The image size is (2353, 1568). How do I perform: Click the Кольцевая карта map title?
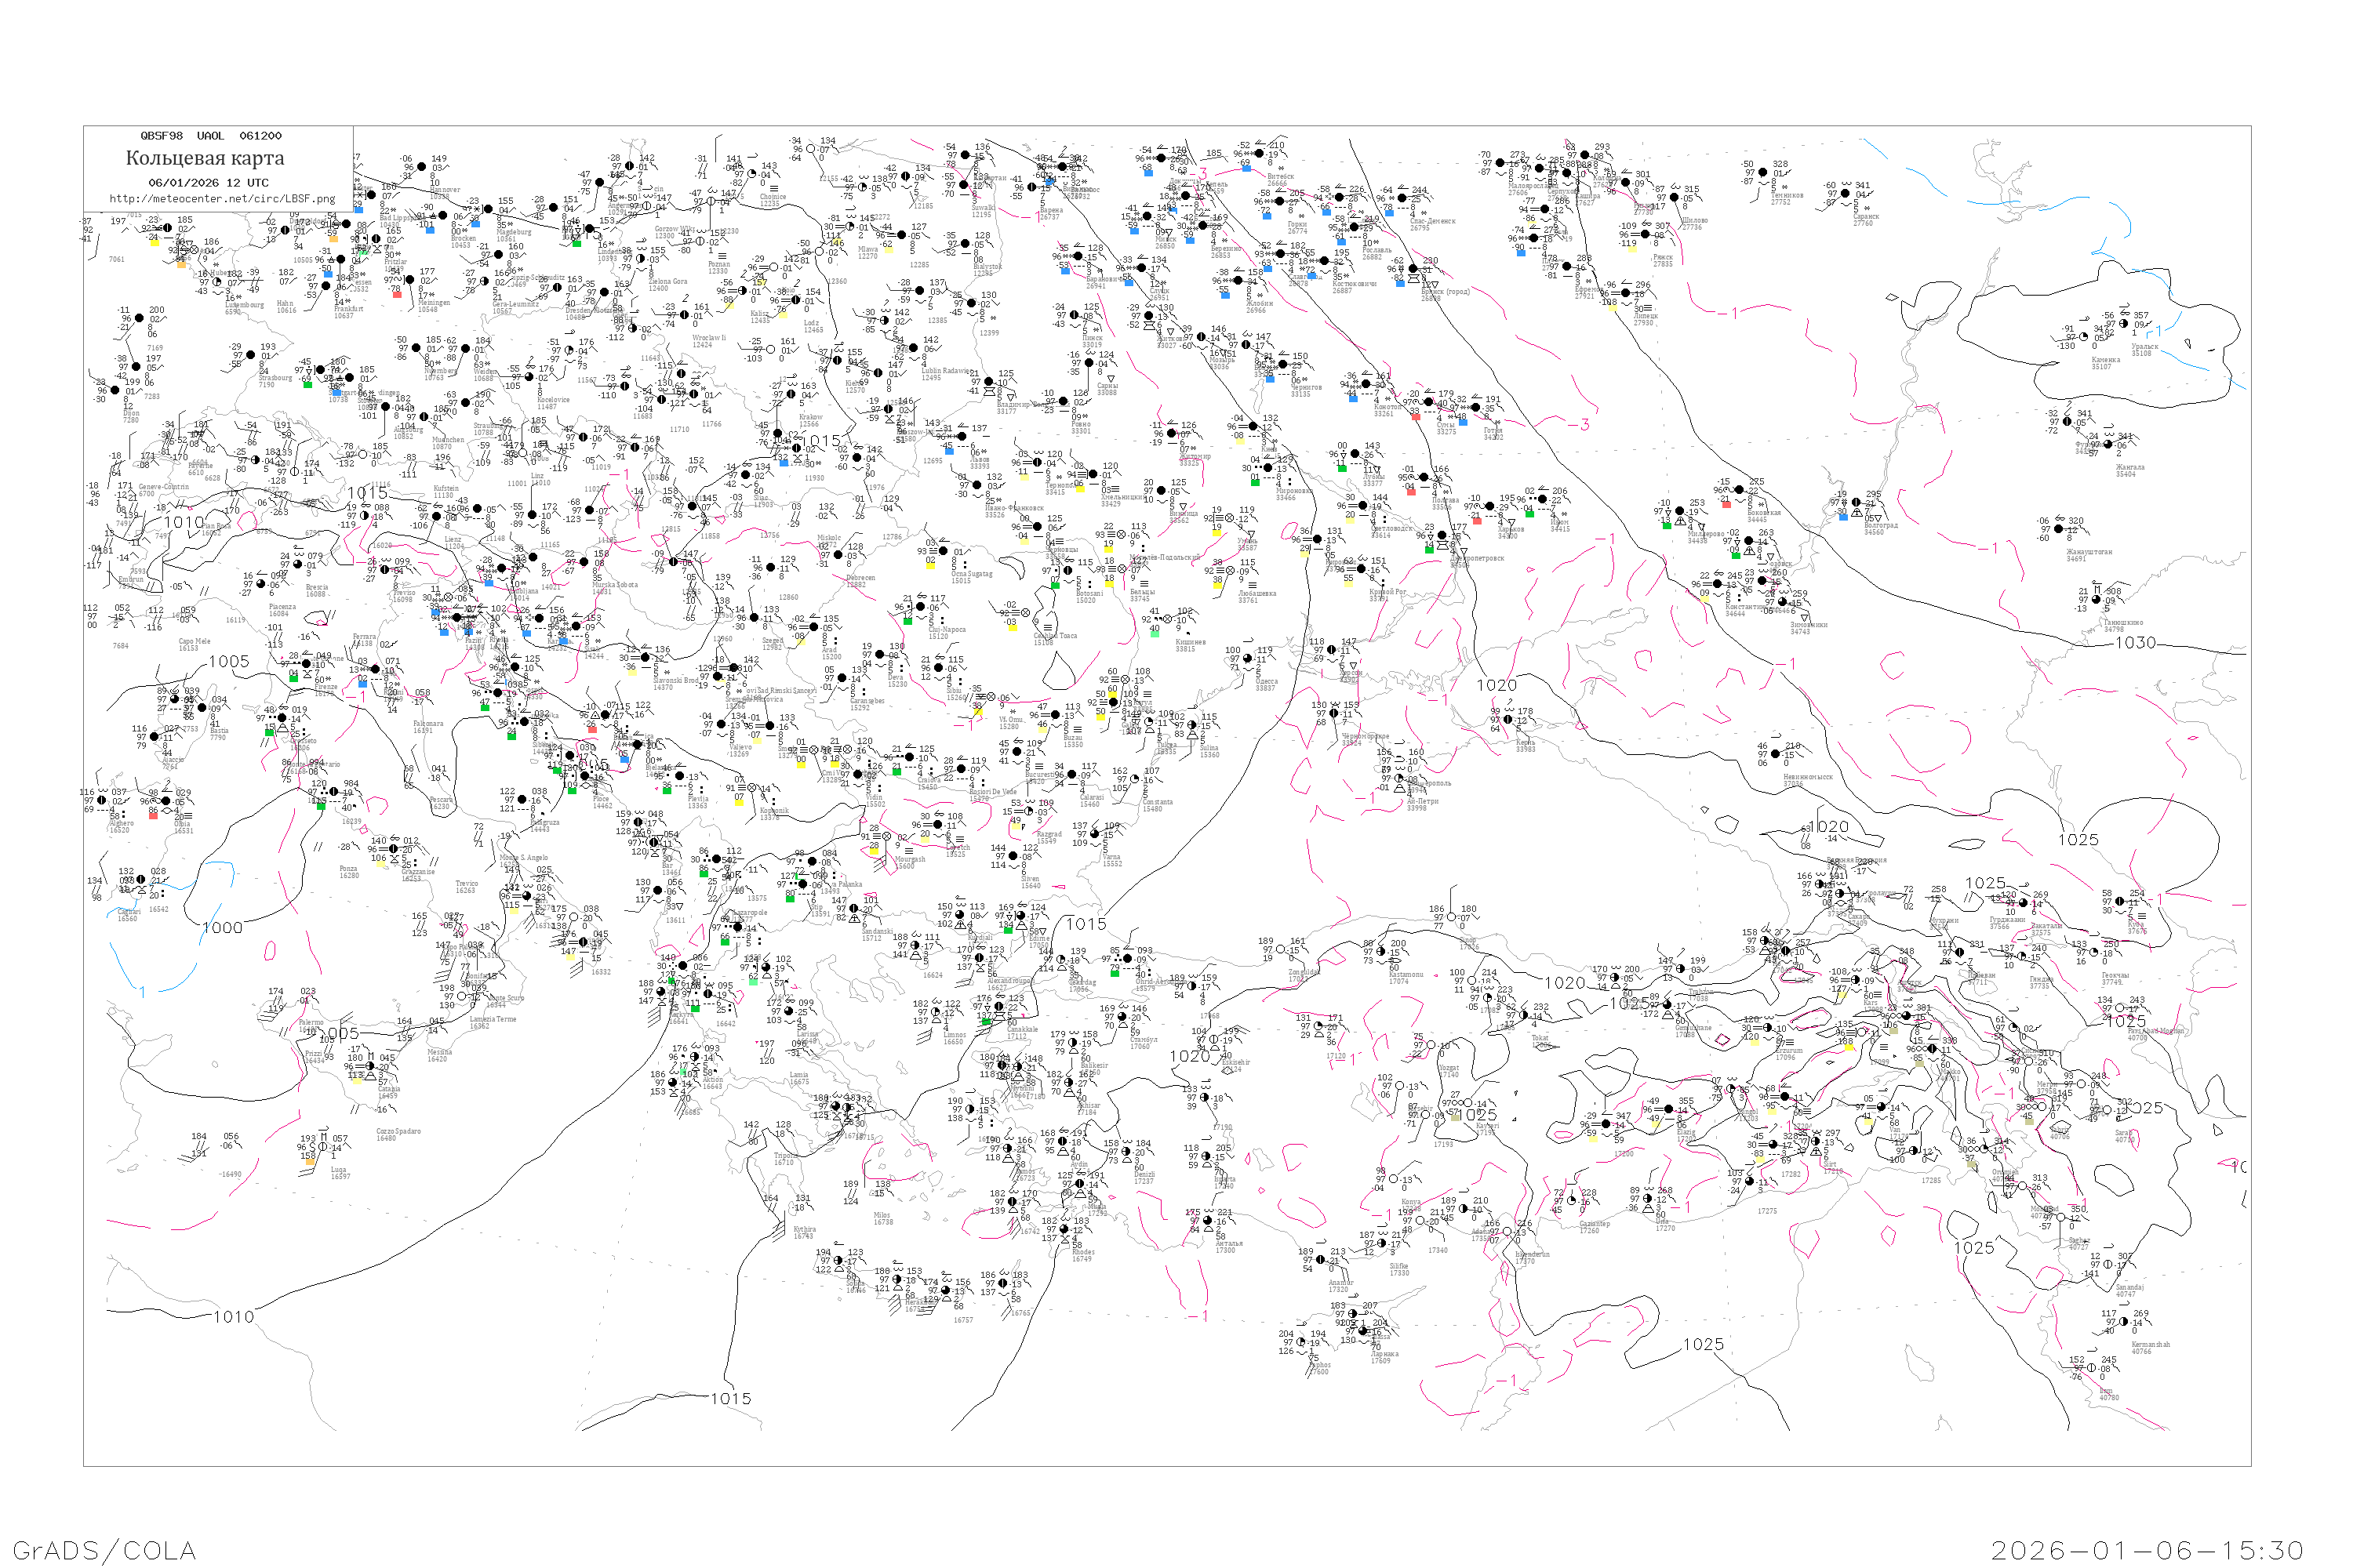click(x=205, y=158)
